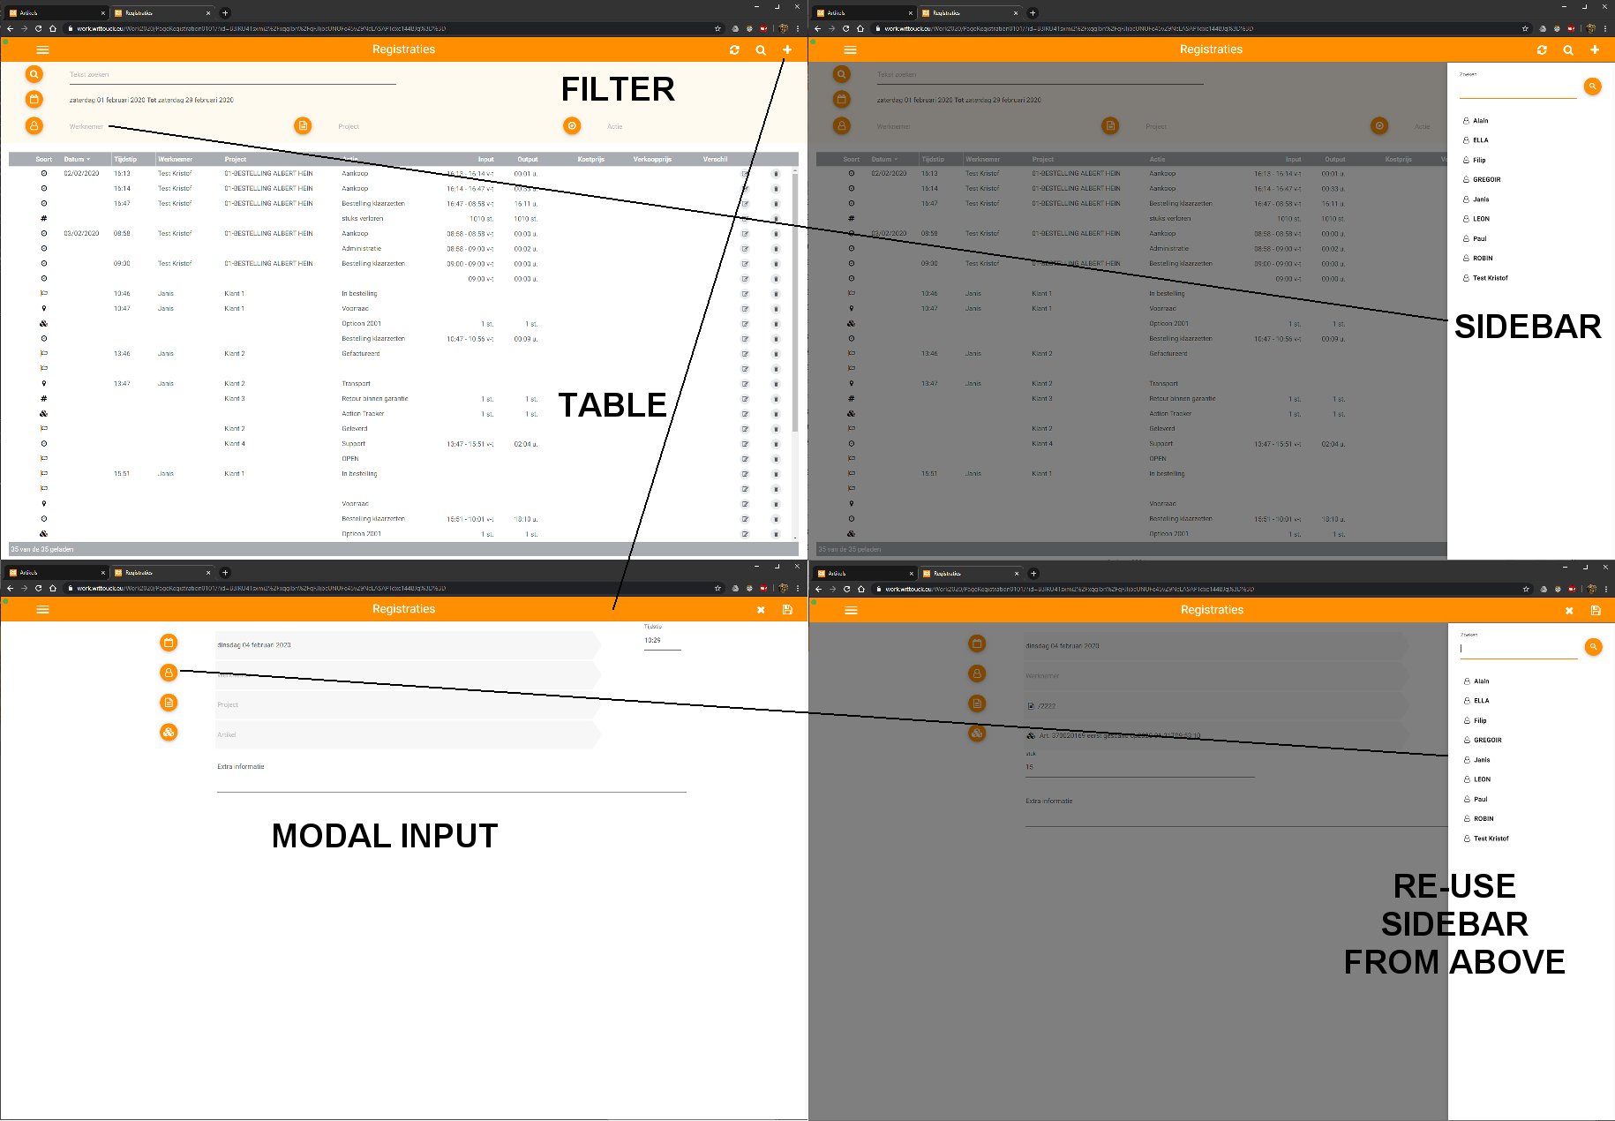Add a registration with top-right window's plus icon
1615x1121 pixels.
coord(1595,50)
